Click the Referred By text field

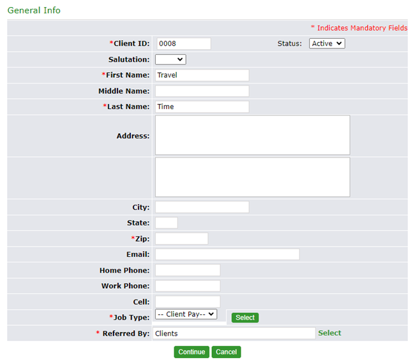tap(234, 333)
